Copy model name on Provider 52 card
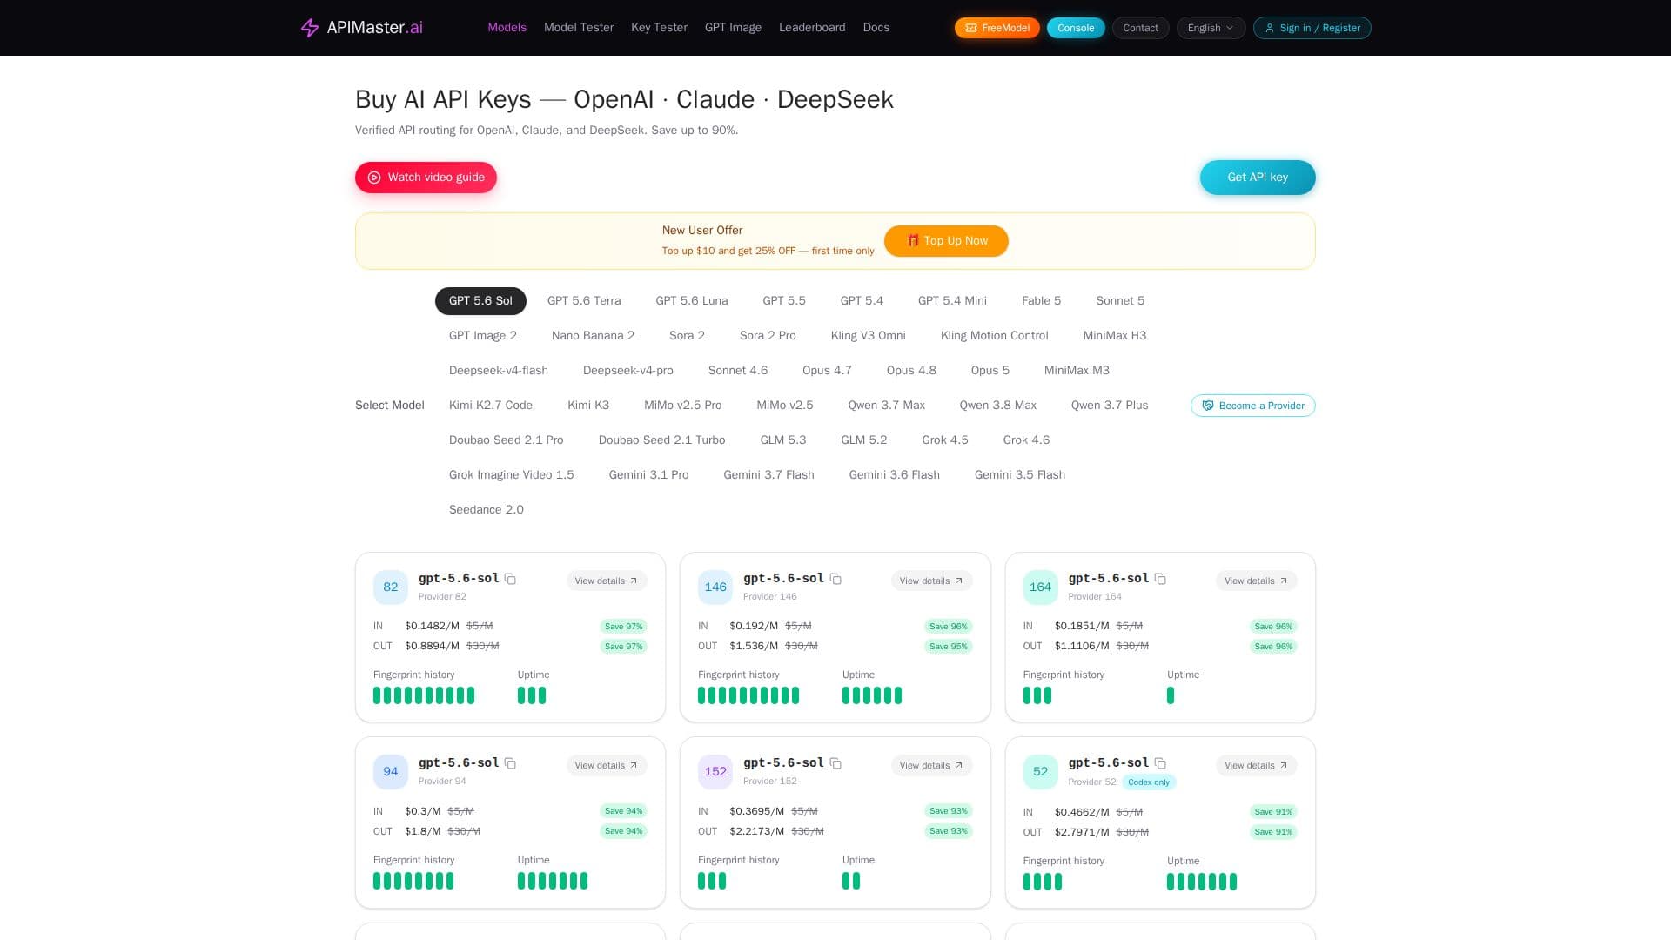Screen dimensions: 1671x940 [x=1160, y=763]
